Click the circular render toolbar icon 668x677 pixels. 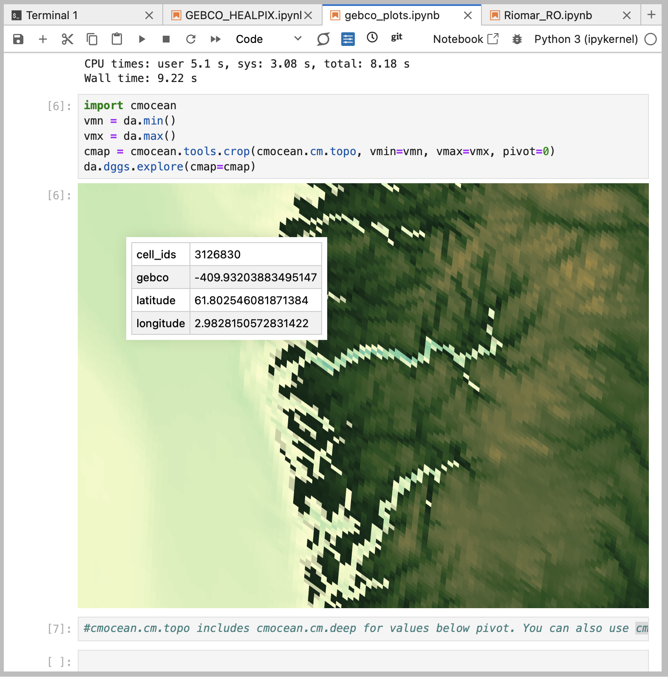323,39
